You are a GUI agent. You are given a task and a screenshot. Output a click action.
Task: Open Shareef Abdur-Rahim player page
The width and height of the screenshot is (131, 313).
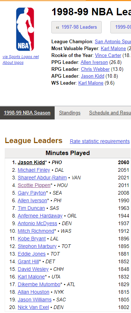(x=42, y=178)
